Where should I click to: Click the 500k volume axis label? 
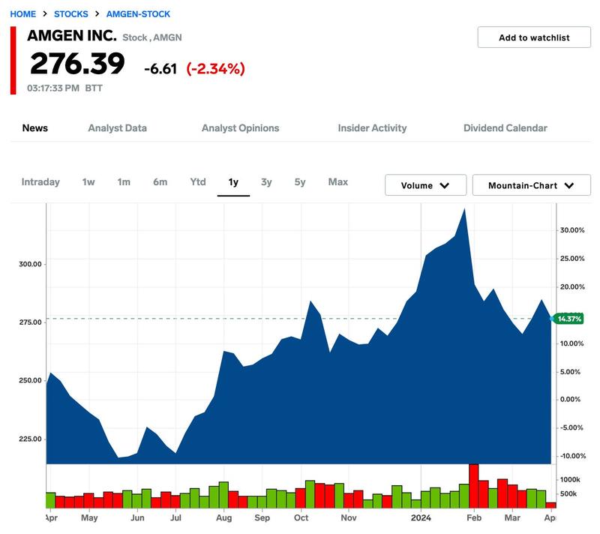(x=568, y=493)
